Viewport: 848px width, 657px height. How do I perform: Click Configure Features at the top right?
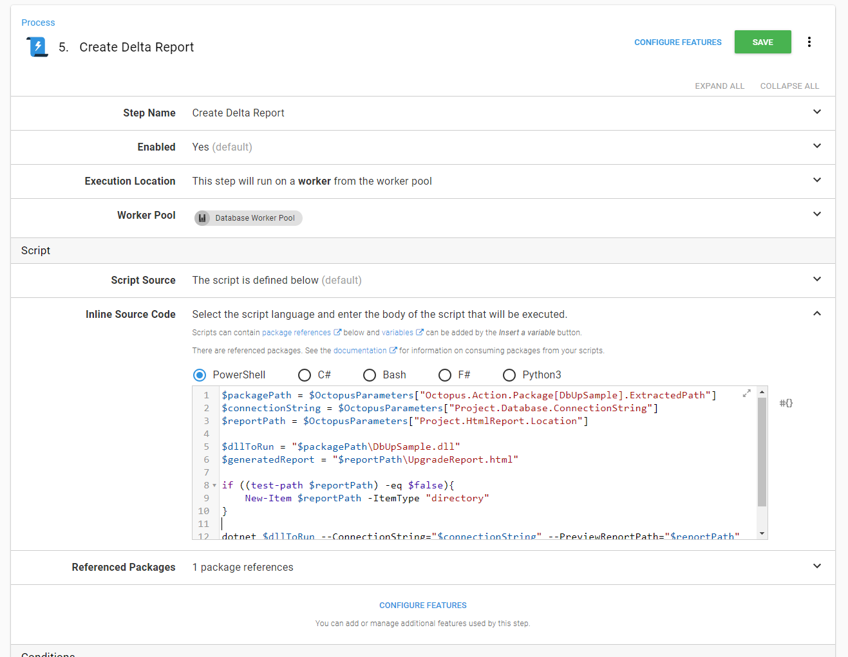click(x=677, y=42)
